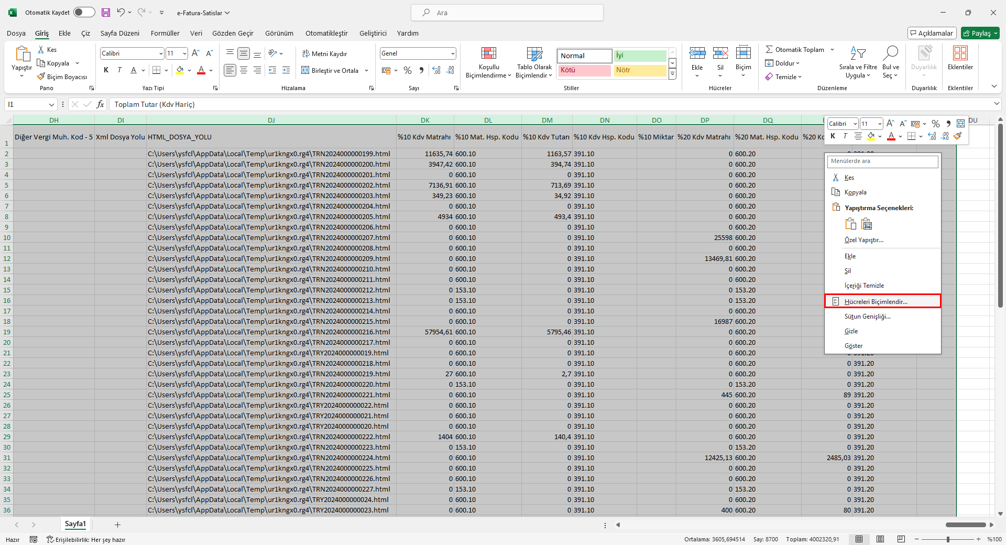The width and height of the screenshot is (1006, 545).
Task: Click the ribbon borders icon
Action: [x=156, y=70]
